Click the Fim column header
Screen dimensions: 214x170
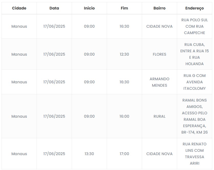coord(124,8)
